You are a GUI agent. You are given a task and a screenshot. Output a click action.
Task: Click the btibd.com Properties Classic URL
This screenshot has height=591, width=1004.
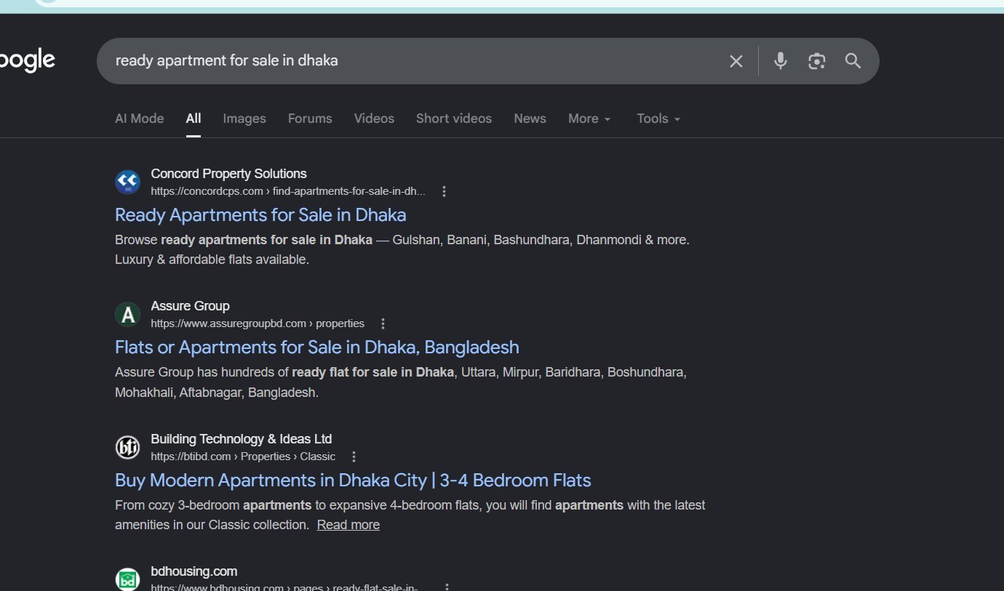(x=243, y=457)
